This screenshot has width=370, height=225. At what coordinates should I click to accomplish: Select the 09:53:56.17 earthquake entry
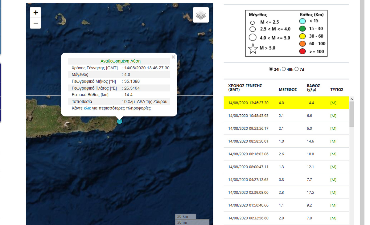248,129
